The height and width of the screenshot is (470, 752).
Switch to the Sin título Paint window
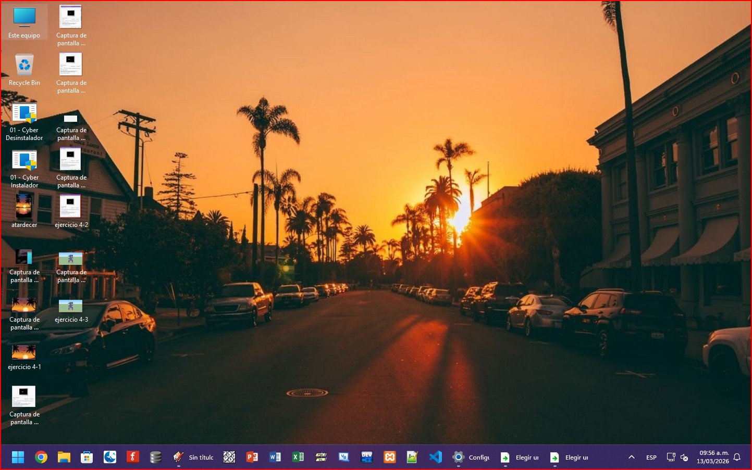tap(193, 457)
